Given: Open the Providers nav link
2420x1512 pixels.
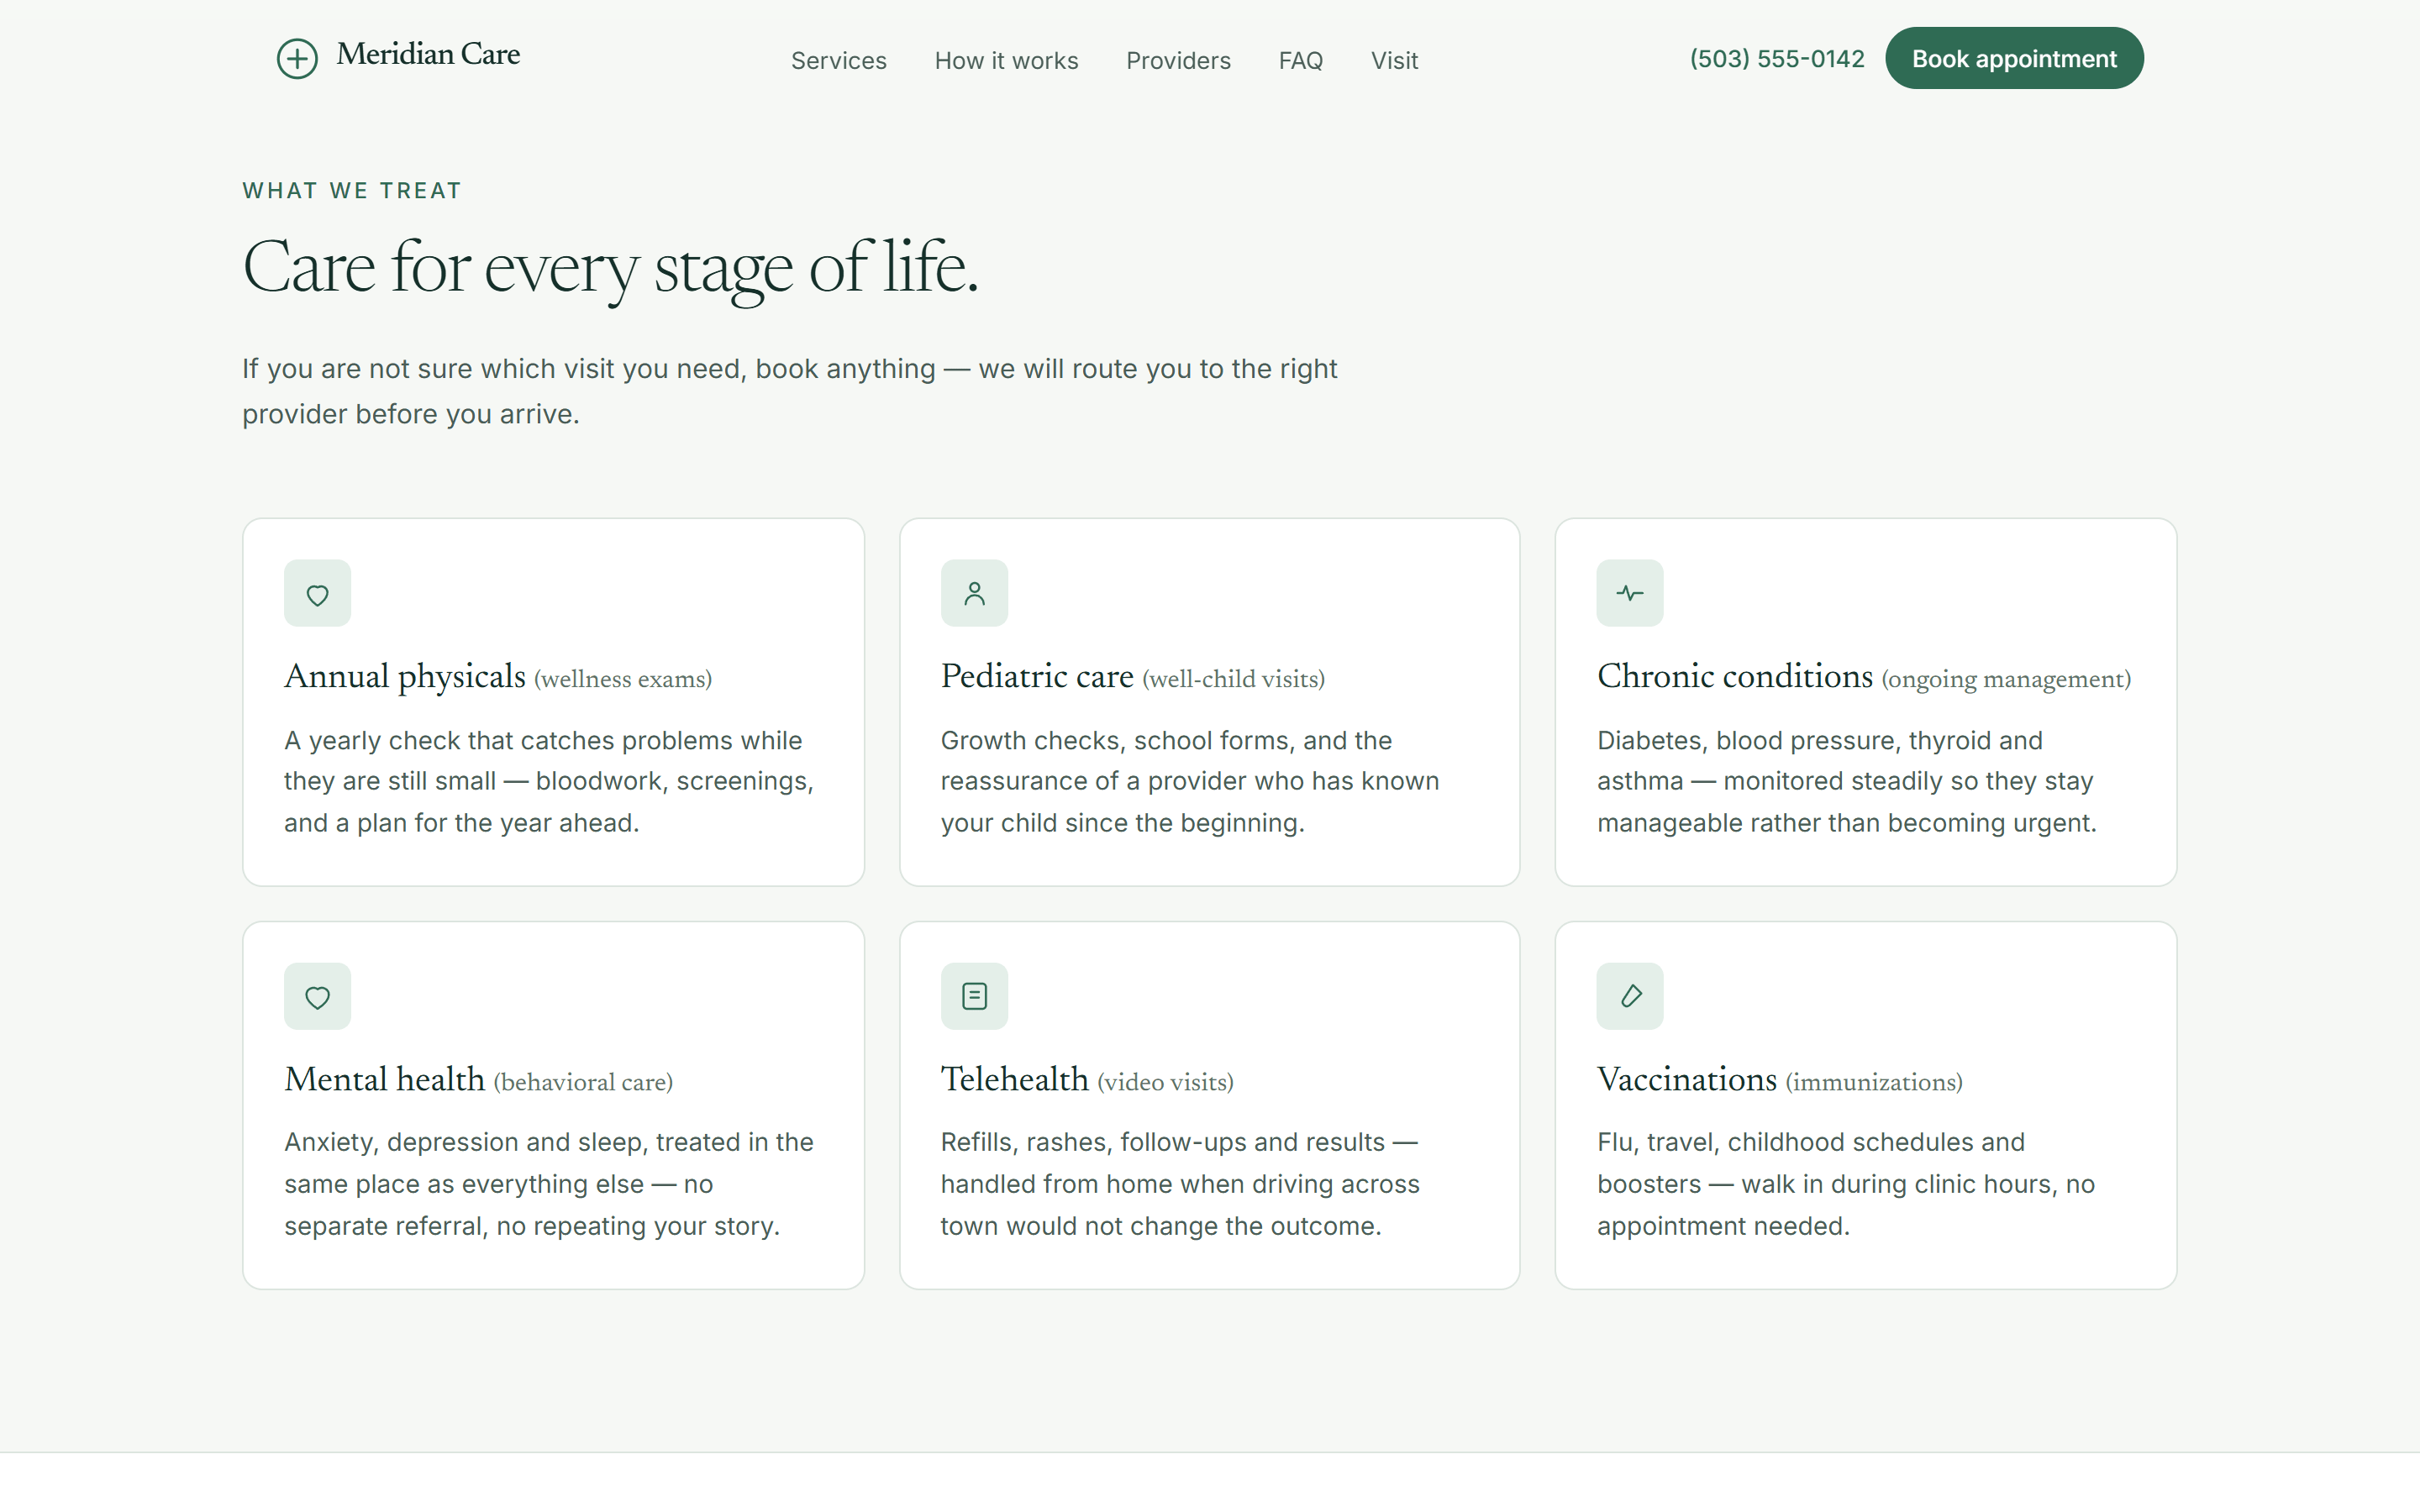Looking at the screenshot, I should coord(1178,61).
